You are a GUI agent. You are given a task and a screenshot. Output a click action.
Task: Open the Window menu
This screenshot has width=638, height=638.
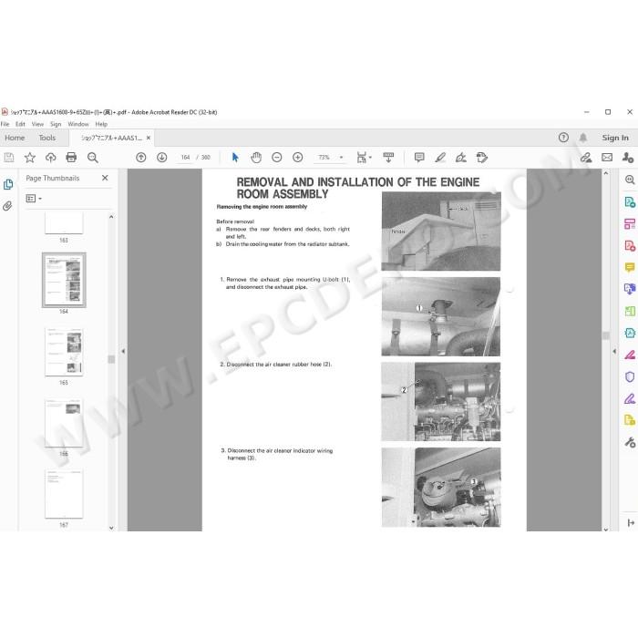tap(78, 124)
